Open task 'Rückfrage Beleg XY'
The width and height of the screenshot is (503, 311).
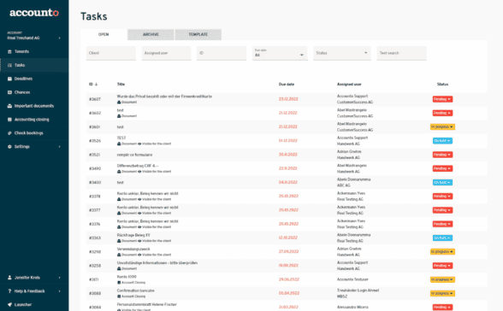[x=133, y=235]
